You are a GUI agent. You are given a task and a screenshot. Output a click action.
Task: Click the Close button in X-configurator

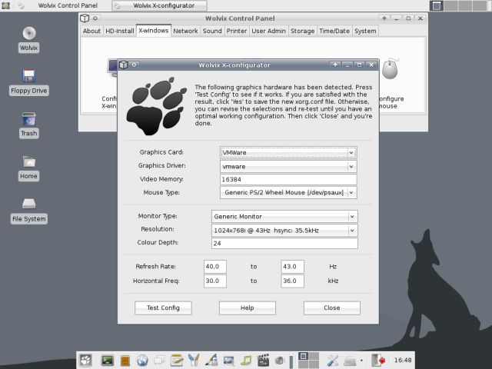(x=331, y=307)
